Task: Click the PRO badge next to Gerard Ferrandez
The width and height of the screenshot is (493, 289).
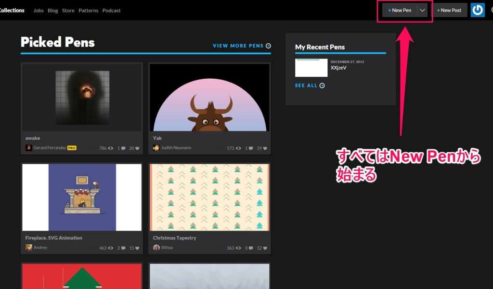Action: 72,148
